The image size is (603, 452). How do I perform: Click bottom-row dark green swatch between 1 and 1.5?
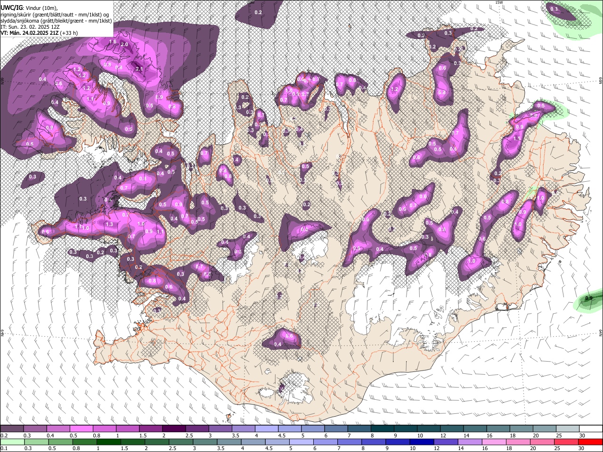pyautogui.click(x=108, y=442)
